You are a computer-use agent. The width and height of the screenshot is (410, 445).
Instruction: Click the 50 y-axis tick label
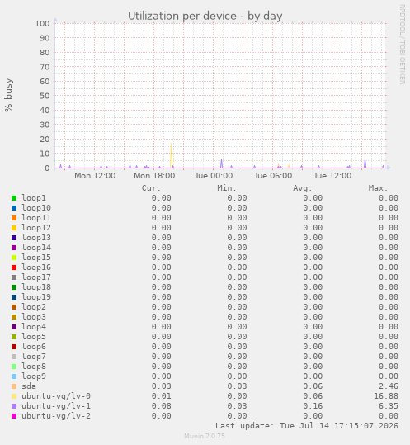pos(45,96)
